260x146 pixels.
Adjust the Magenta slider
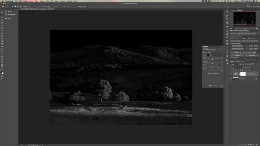pyautogui.click(x=213, y=63)
